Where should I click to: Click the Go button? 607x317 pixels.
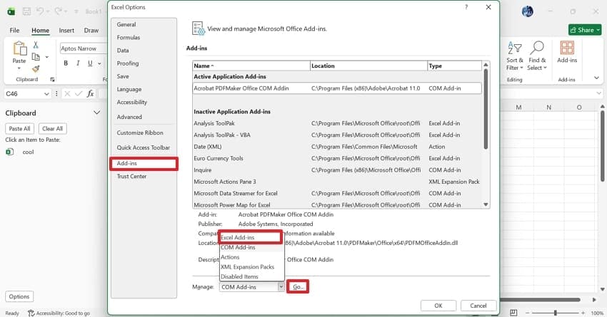[x=298, y=287]
